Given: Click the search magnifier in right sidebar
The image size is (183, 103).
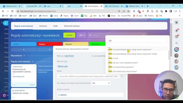Looking at the screenshot, I should (176, 43).
